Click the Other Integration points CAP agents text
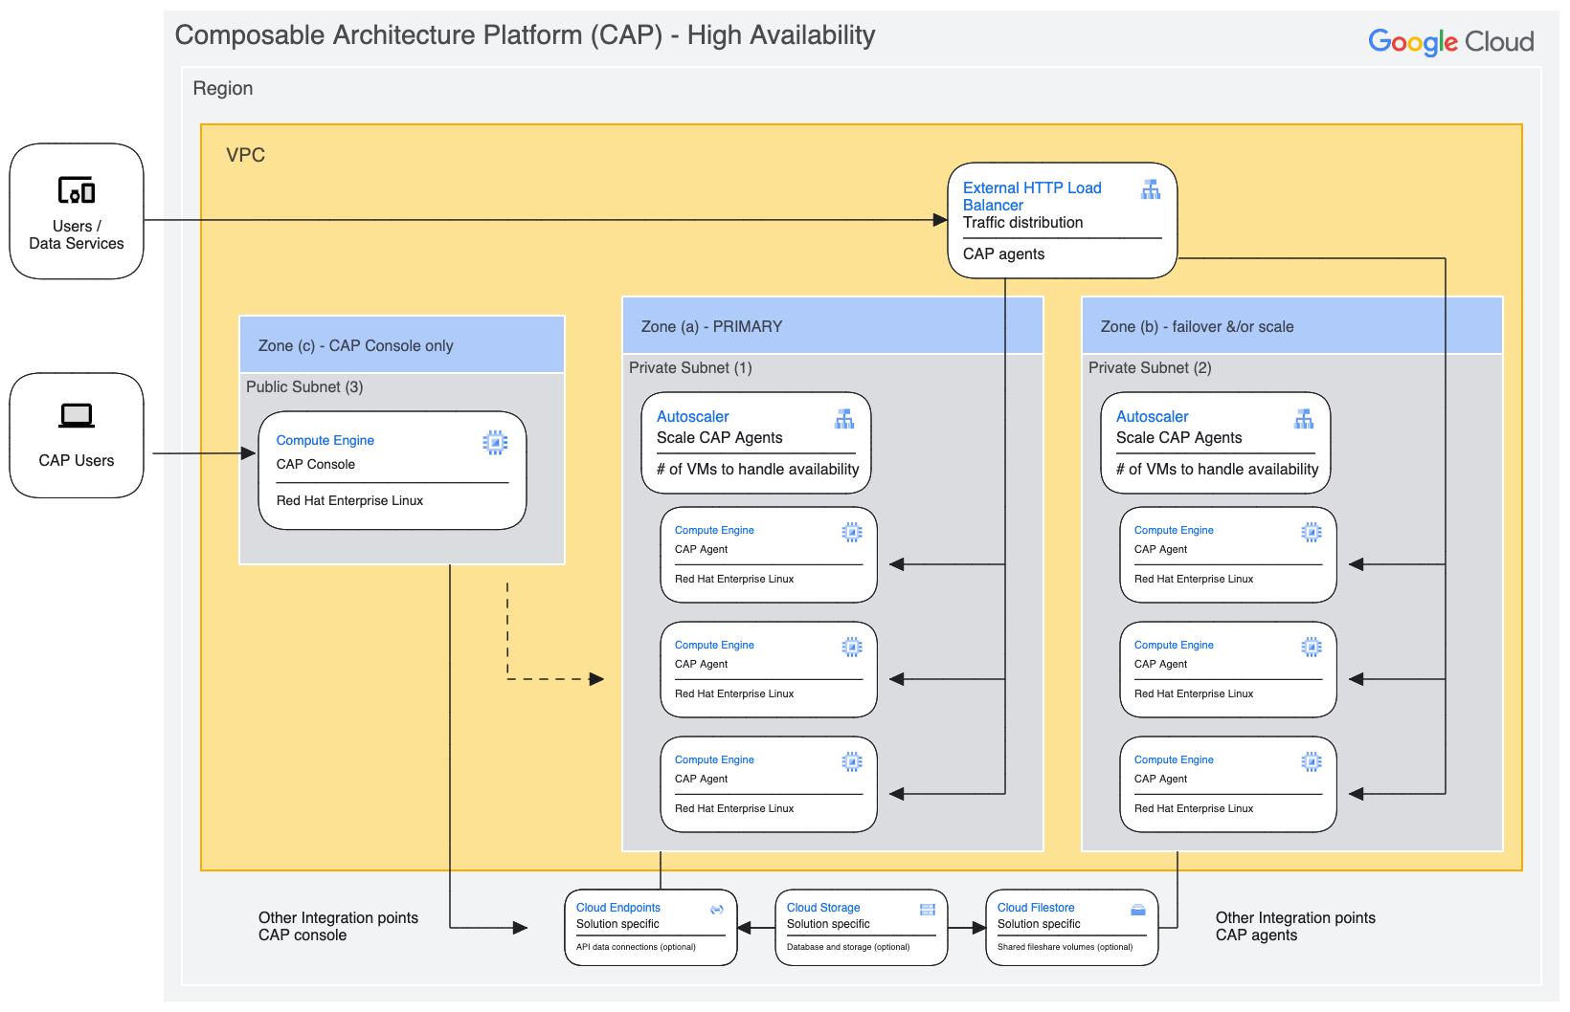Image resolution: width=1570 pixels, height=1012 pixels. point(1294,926)
